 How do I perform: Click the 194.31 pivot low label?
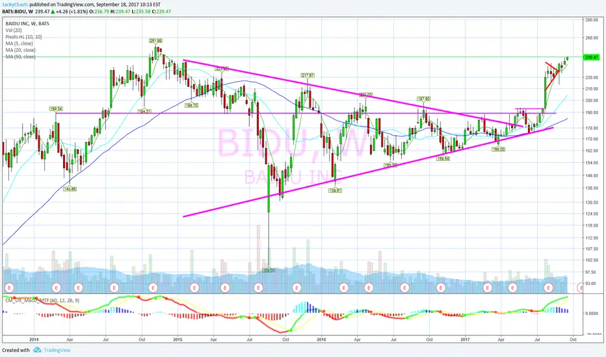pyautogui.click(x=144, y=111)
